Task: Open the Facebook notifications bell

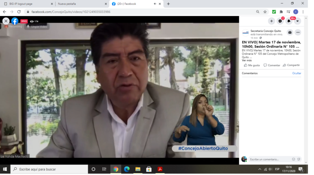Action: coord(289,21)
